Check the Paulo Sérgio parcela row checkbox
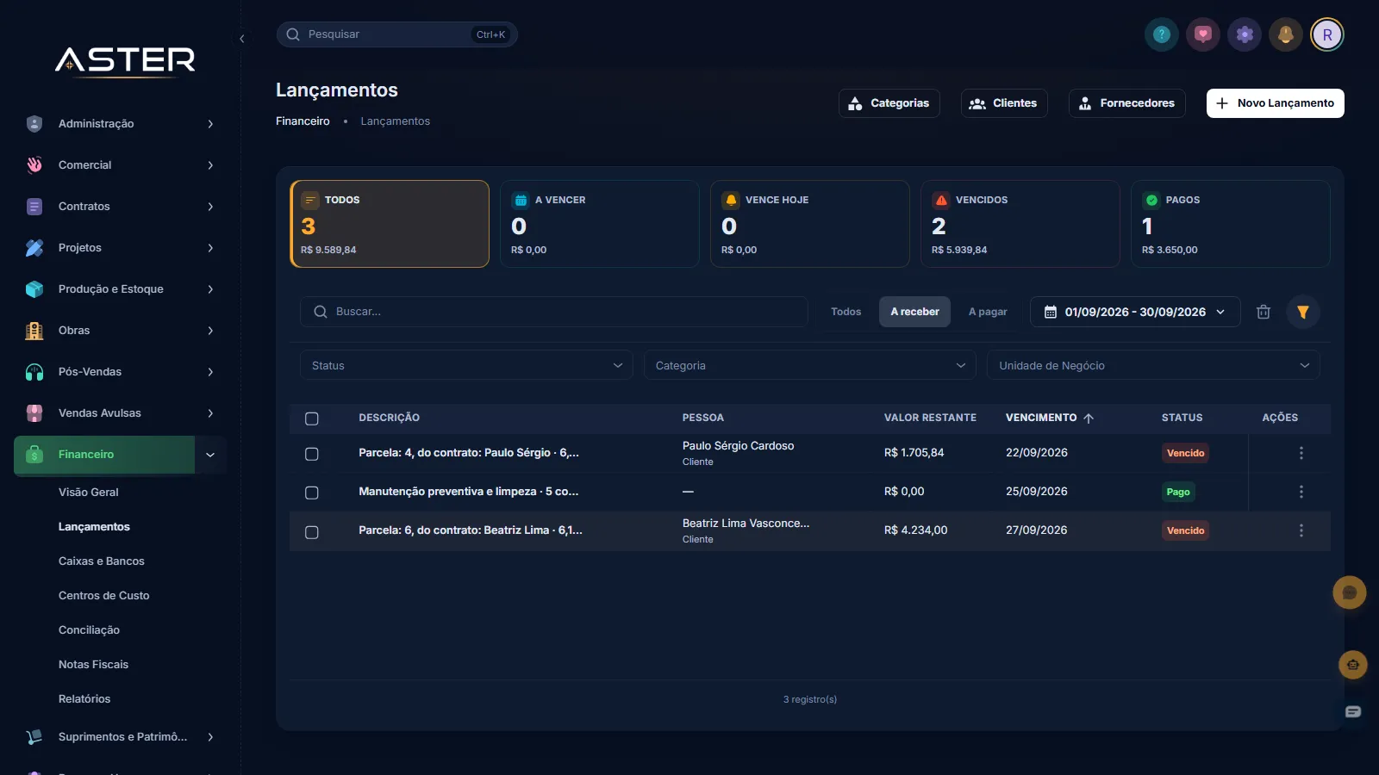The width and height of the screenshot is (1379, 775). [x=312, y=454]
